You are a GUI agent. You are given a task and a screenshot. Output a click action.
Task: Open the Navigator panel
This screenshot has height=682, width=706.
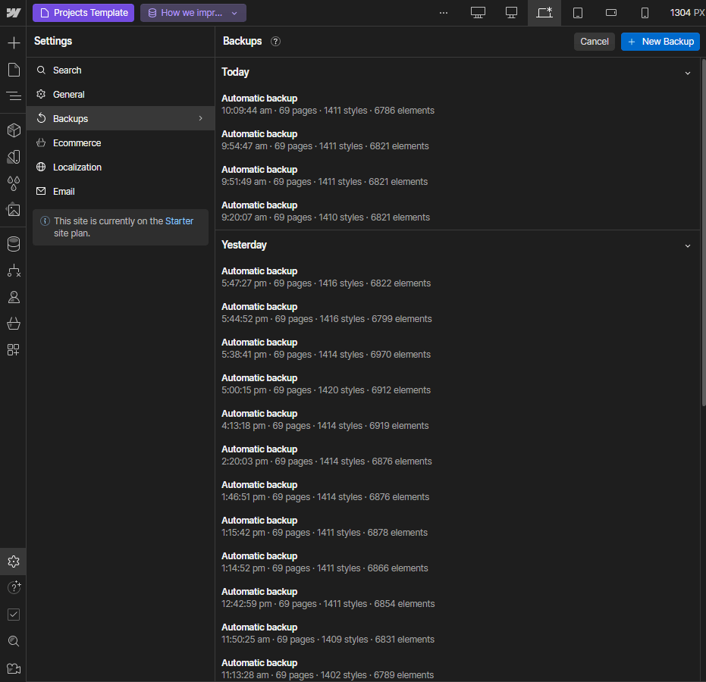pos(13,95)
